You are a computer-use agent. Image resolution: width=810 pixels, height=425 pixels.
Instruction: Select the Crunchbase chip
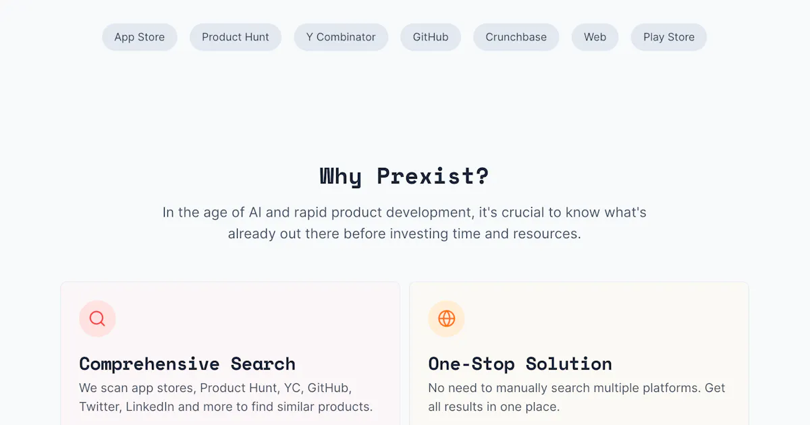tap(516, 37)
